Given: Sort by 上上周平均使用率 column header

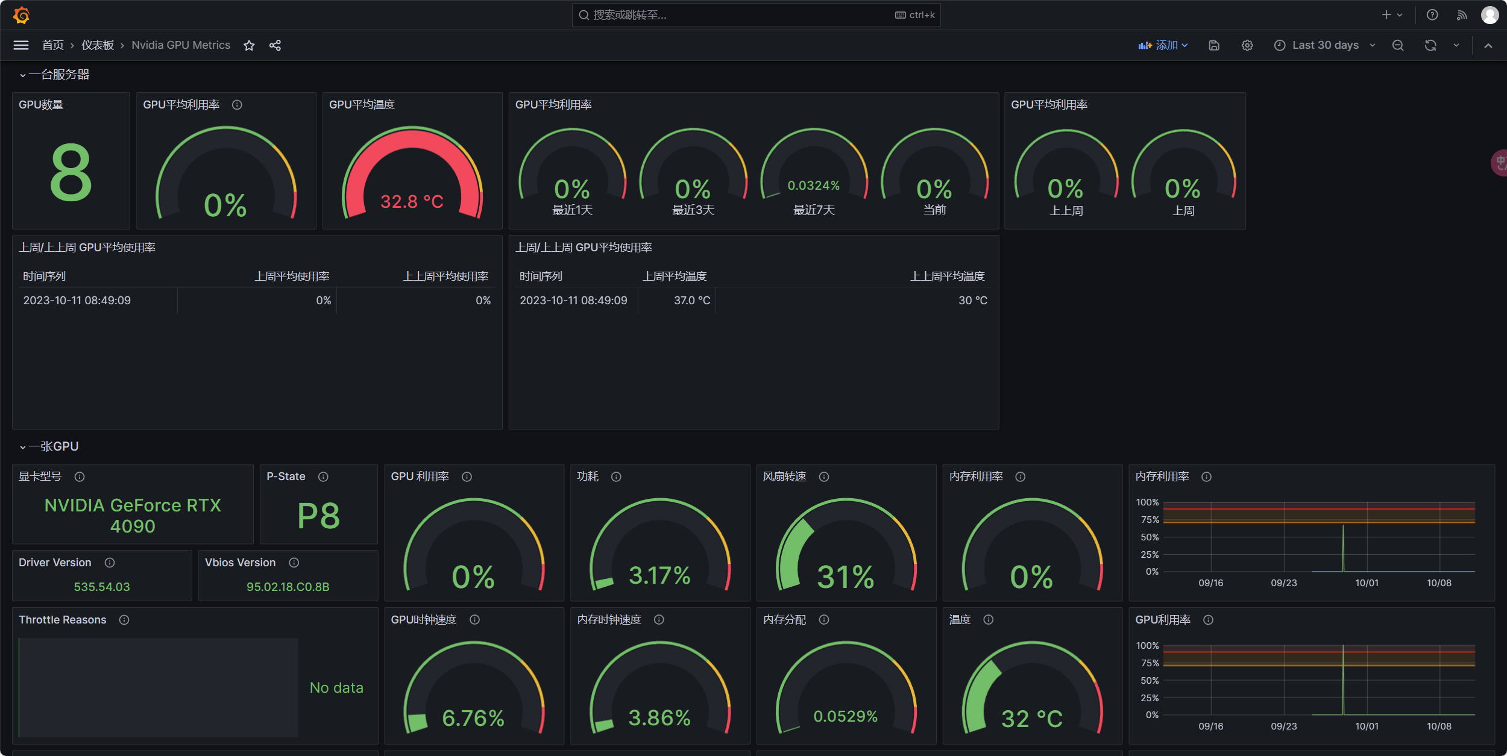Looking at the screenshot, I should pyautogui.click(x=445, y=276).
